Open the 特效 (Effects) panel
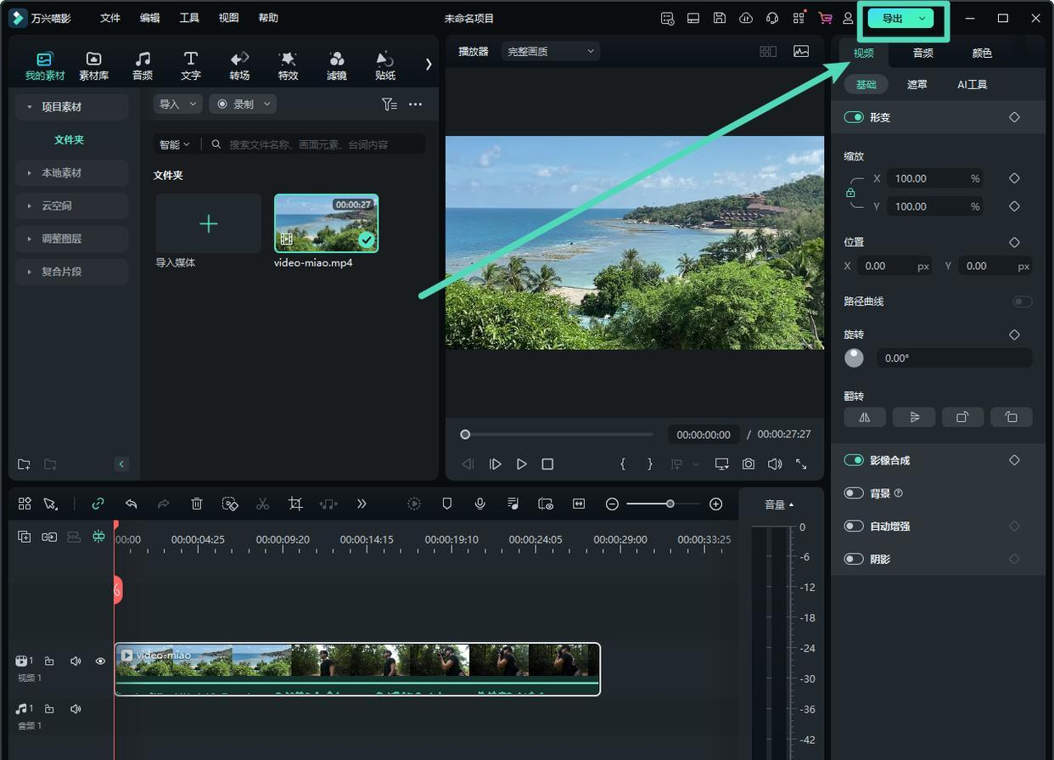 tap(288, 65)
